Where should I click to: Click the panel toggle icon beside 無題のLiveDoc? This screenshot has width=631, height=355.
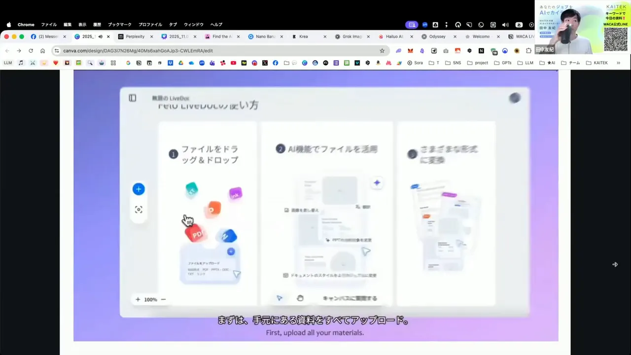coord(132,98)
